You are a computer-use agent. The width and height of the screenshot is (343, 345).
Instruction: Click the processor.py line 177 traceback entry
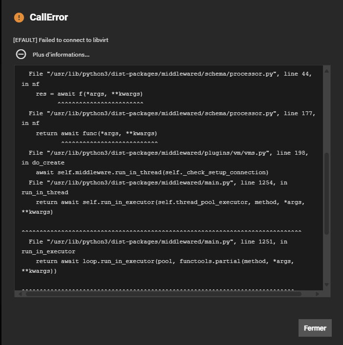169,118
